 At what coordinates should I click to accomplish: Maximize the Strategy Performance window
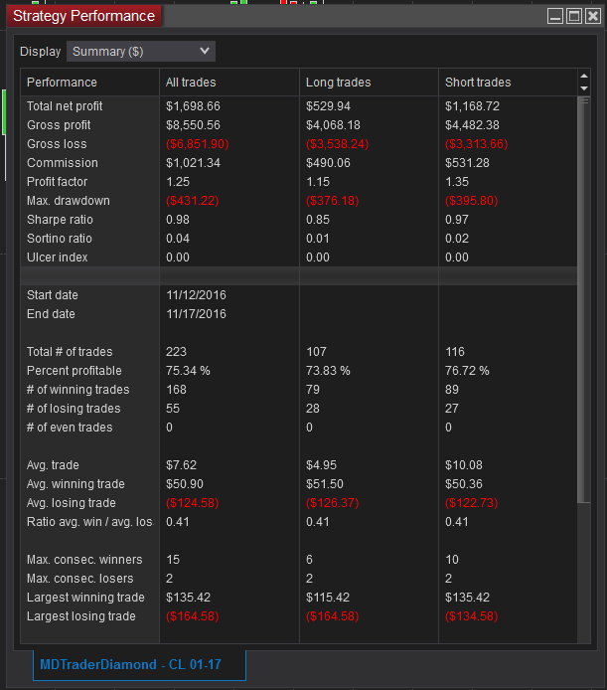point(574,16)
